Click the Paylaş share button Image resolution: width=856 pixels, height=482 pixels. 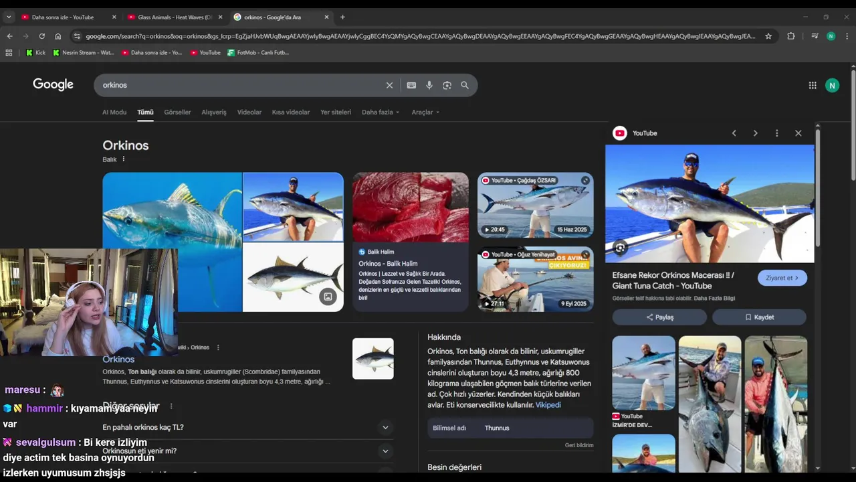(x=659, y=317)
